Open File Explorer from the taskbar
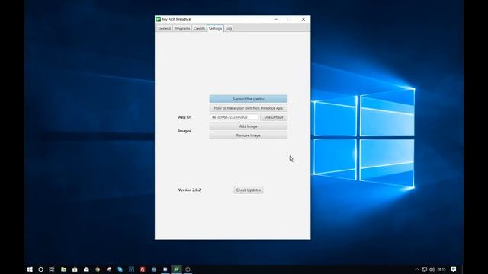The width and height of the screenshot is (488, 274). click(x=63, y=269)
